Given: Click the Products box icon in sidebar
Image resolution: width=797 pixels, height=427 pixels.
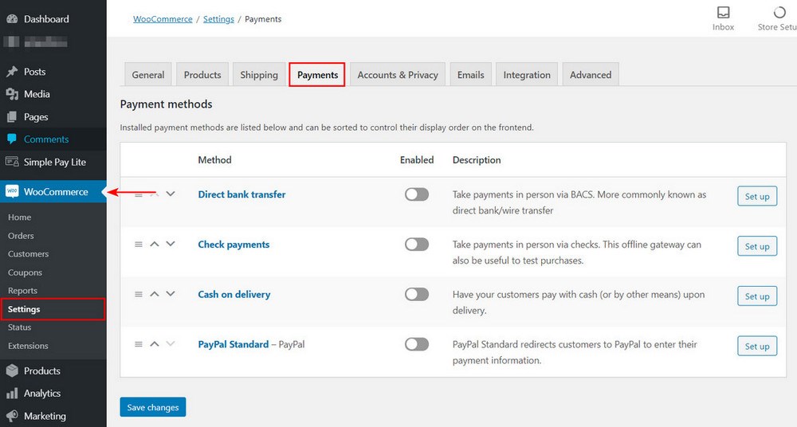Looking at the screenshot, I should click(12, 371).
